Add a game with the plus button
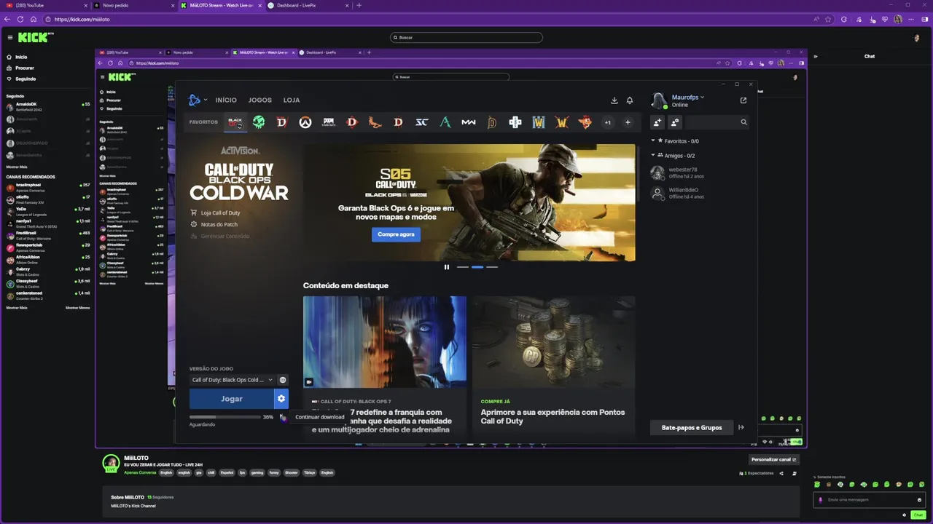The width and height of the screenshot is (933, 524). pos(628,122)
